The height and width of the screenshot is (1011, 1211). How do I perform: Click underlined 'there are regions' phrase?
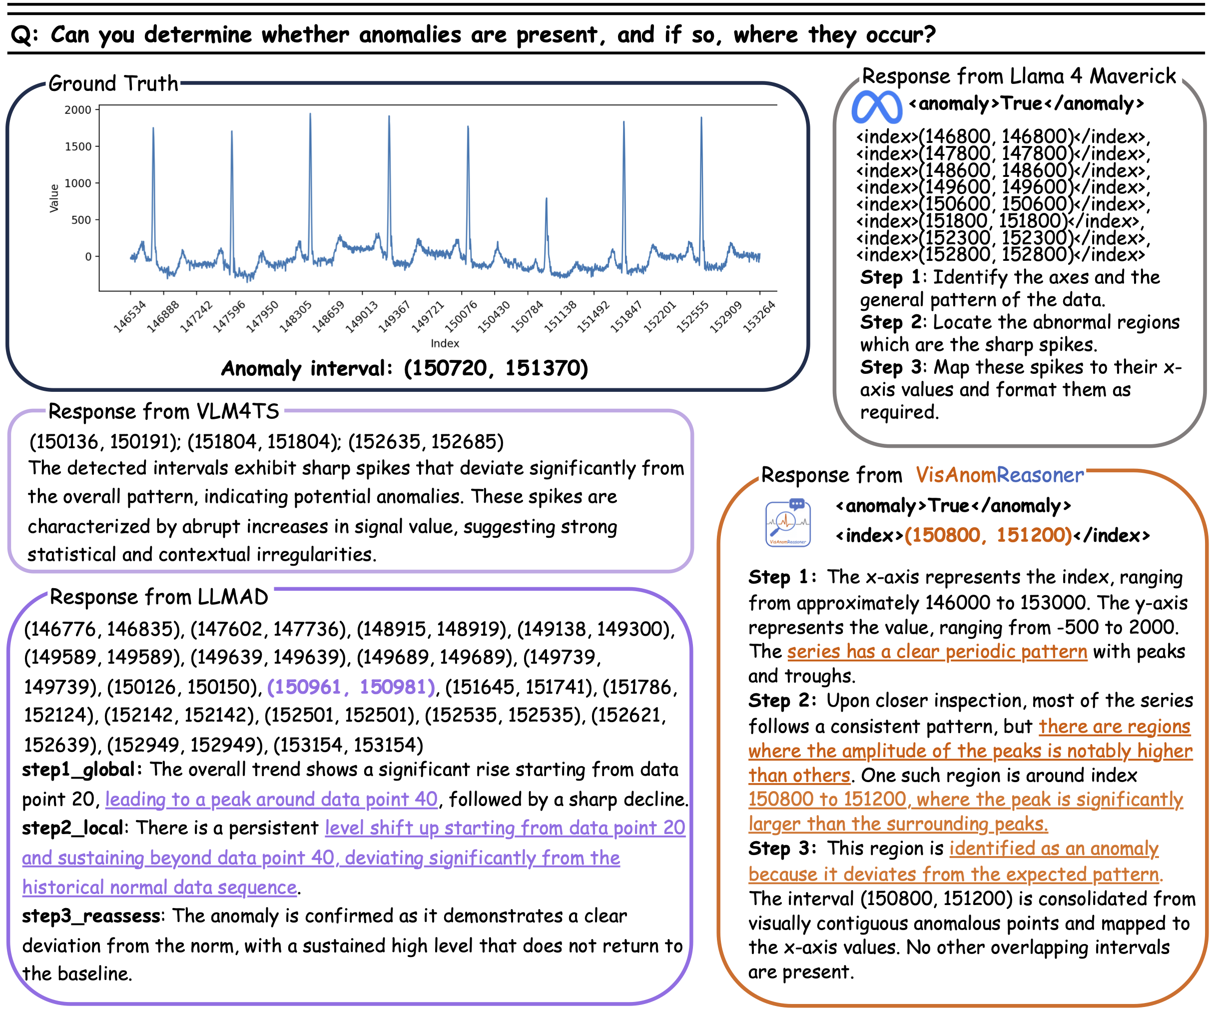1114,726
